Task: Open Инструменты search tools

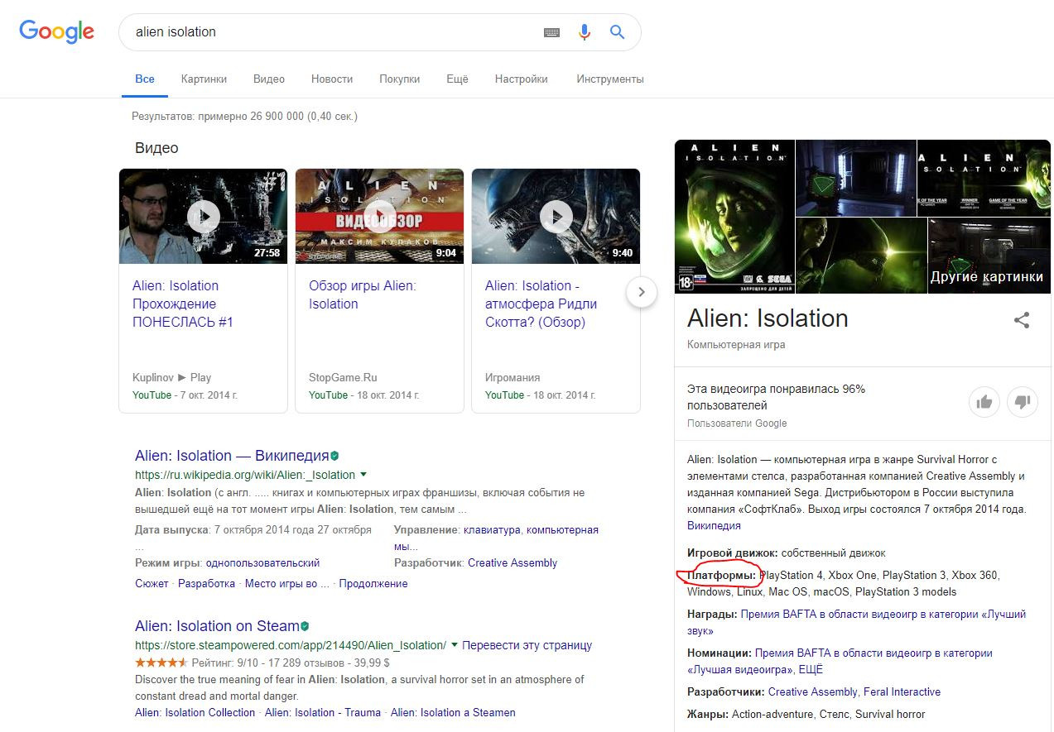Action: click(x=610, y=79)
